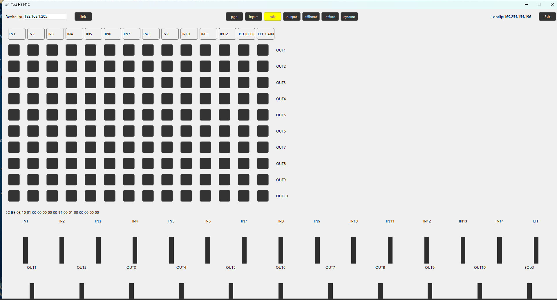
Task: Adjust the EFF fader slider
Action: (536, 250)
